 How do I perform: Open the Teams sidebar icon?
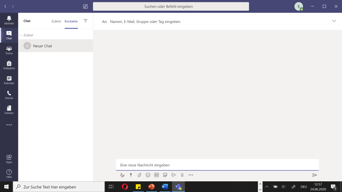click(9, 50)
